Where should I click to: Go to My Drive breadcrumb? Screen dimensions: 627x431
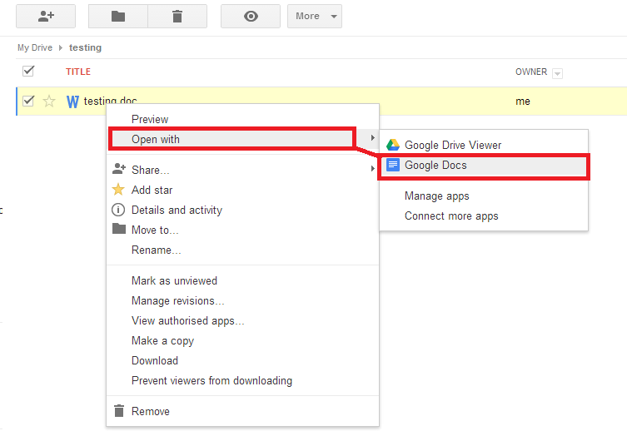[x=35, y=48]
